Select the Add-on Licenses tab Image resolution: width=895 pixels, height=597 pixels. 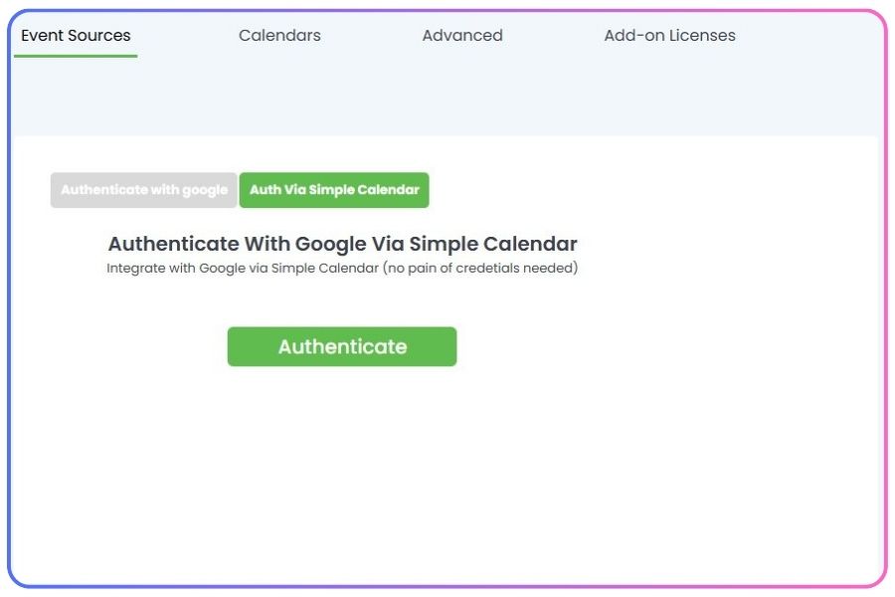coord(669,36)
